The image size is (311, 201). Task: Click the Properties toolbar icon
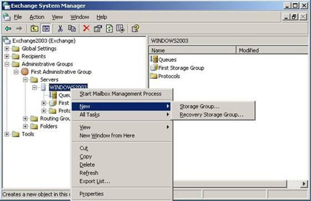click(98, 28)
